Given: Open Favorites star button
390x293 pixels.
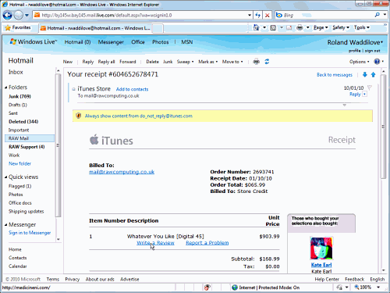Looking at the screenshot, I should [x=18, y=27].
